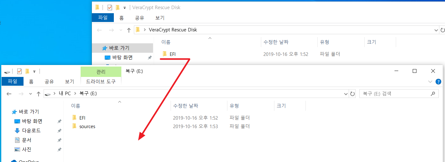Viewport: 445px width, 162px height.
Task: Select the 관리 contextual tab
Action: 101,72
